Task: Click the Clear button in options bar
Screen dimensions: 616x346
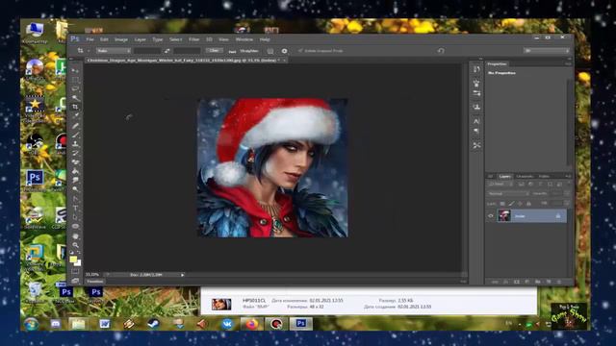Action: (x=214, y=51)
